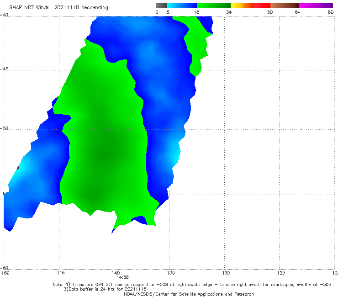Click the colorbar label '5'

(168, 12)
